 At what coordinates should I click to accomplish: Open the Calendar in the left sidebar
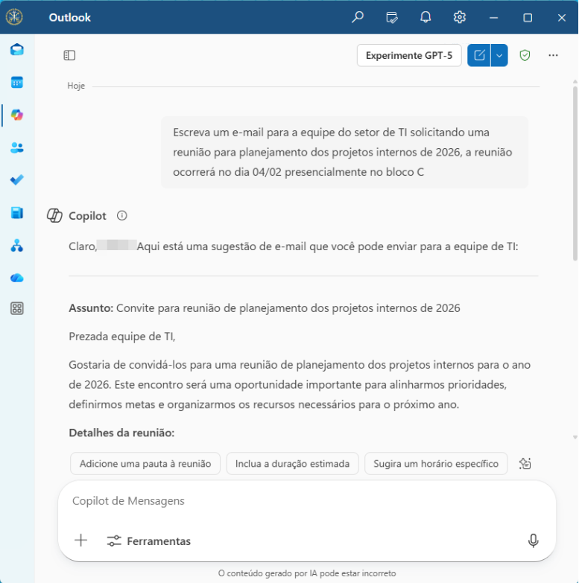pyautogui.click(x=16, y=83)
